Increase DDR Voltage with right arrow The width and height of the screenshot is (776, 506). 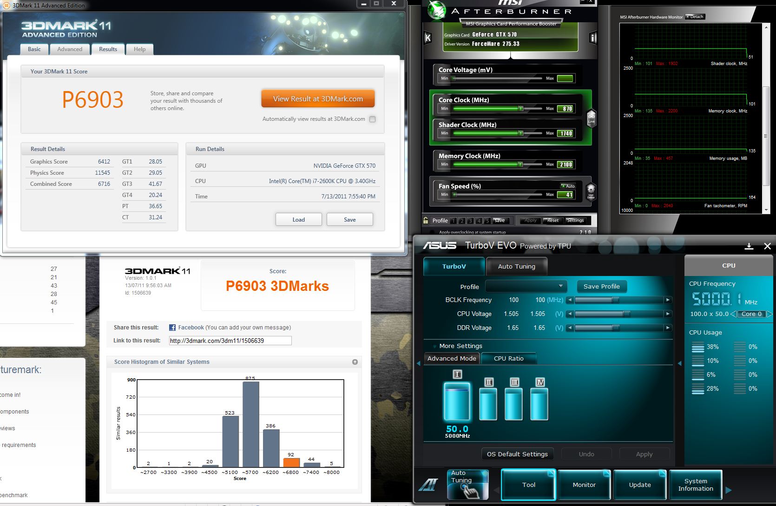coord(668,328)
